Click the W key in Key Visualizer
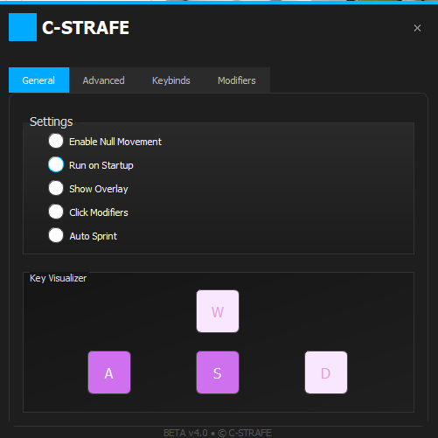 [218, 311]
